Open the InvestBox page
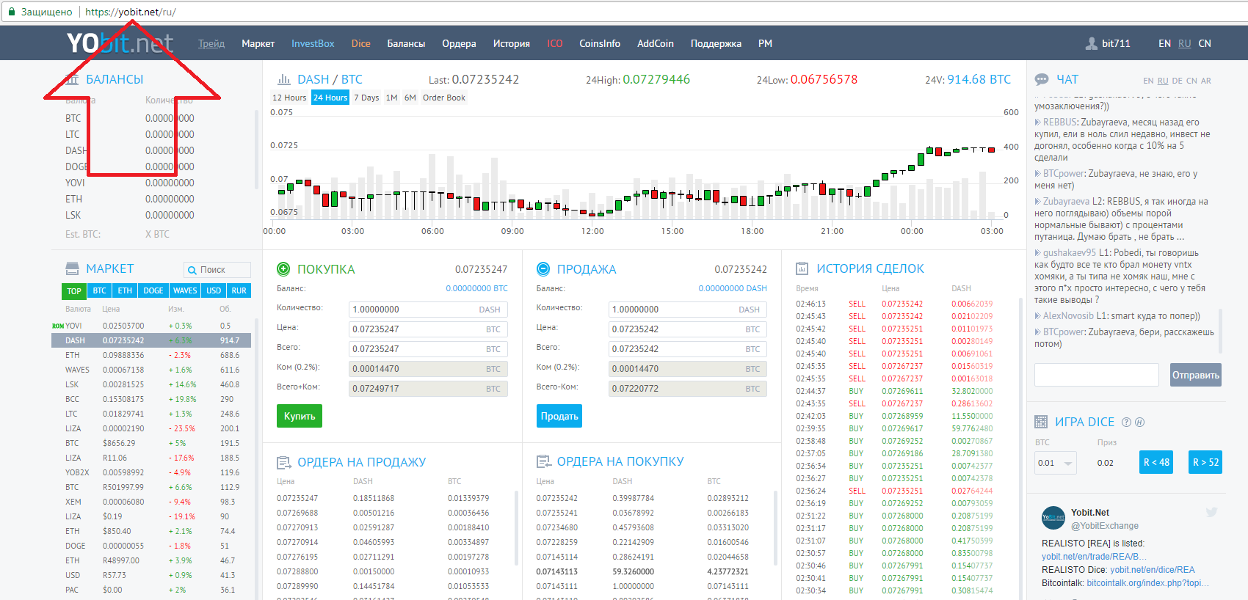 313,43
